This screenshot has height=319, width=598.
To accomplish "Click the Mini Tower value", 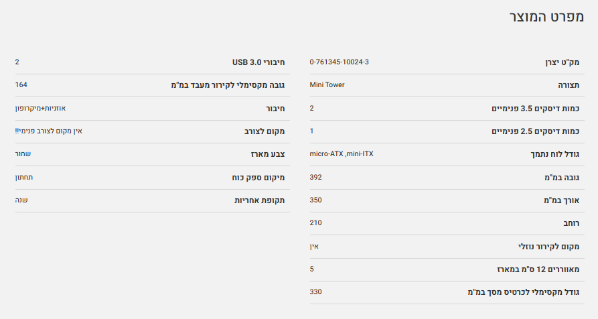I will click(327, 85).
